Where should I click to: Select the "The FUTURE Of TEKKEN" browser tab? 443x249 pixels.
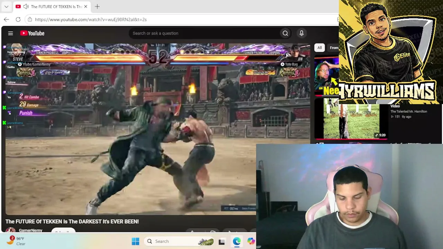click(51, 7)
